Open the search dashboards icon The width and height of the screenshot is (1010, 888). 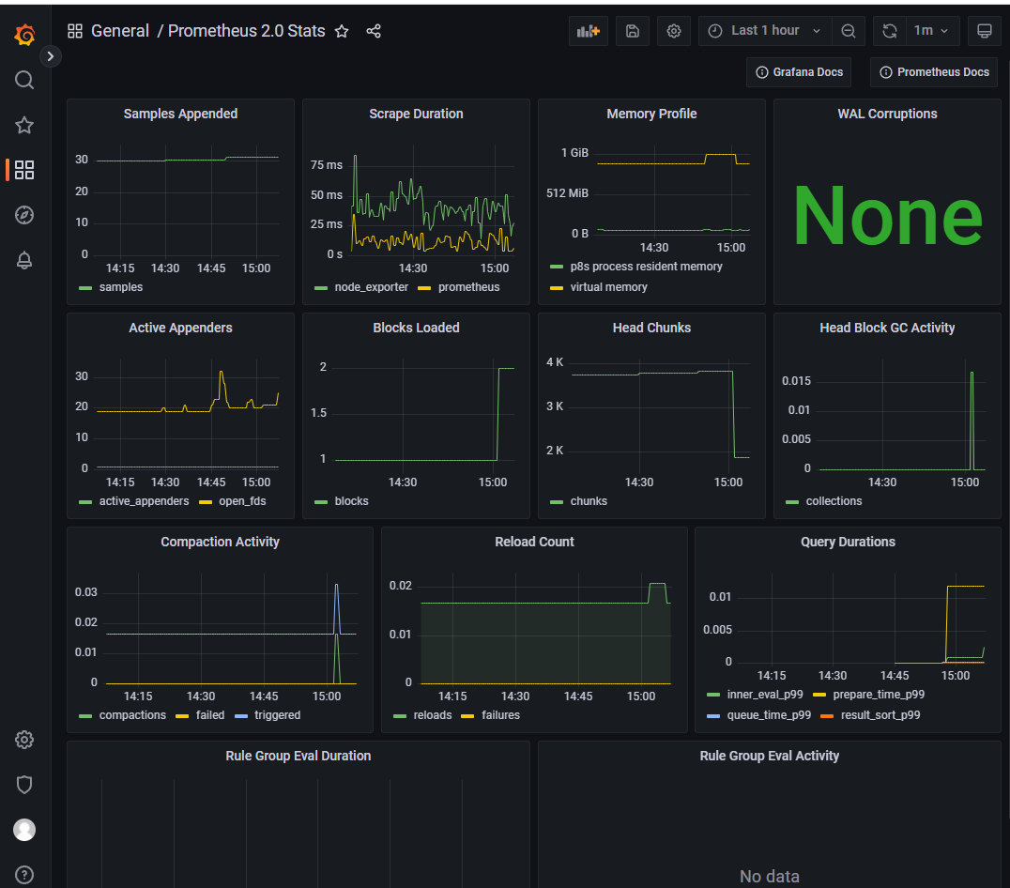24,80
